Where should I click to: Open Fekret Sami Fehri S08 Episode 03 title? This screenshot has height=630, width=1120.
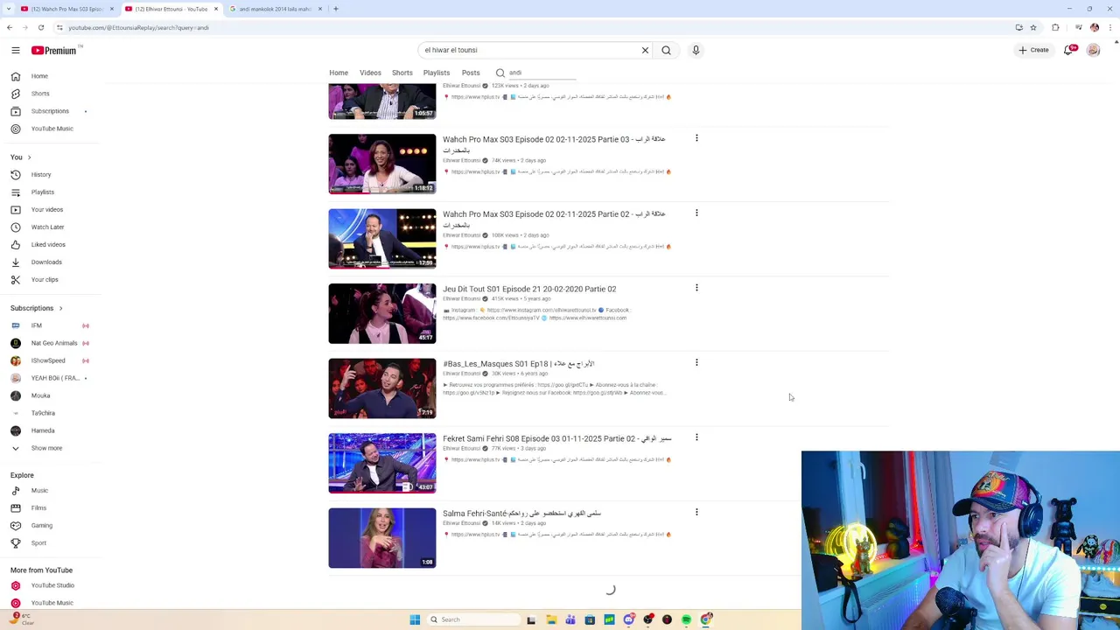[x=557, y=438]
